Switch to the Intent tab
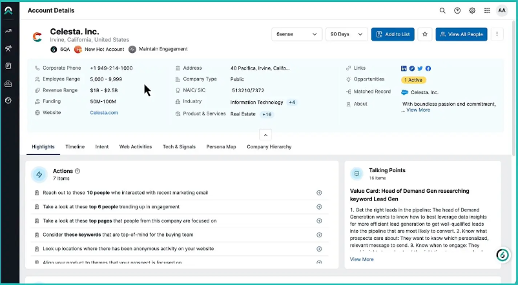 tap(102, 147)
